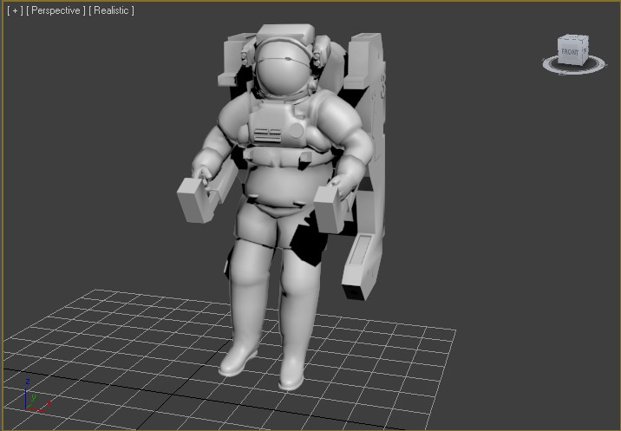The width and height of the screenshot is (621, 431).
Task: Select the astronaut helmet visor
Action: (284, 69)
